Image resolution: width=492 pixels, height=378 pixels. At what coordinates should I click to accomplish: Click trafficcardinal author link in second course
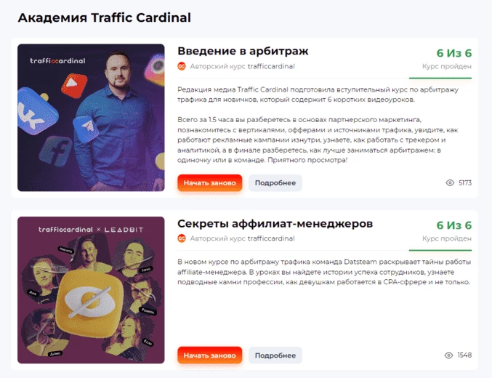271,238
